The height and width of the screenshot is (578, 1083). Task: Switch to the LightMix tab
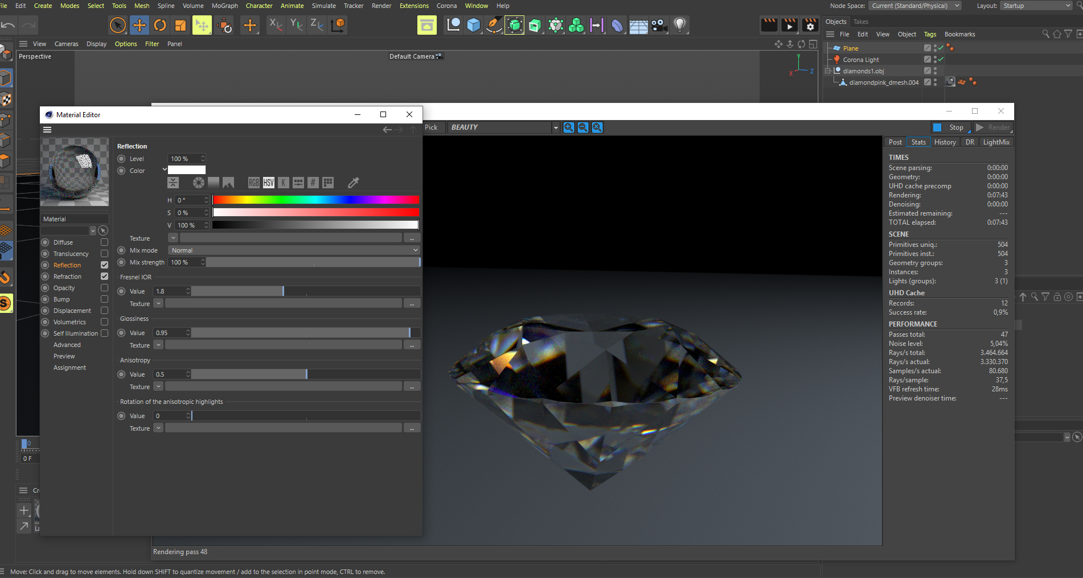[x=996, y=142]
